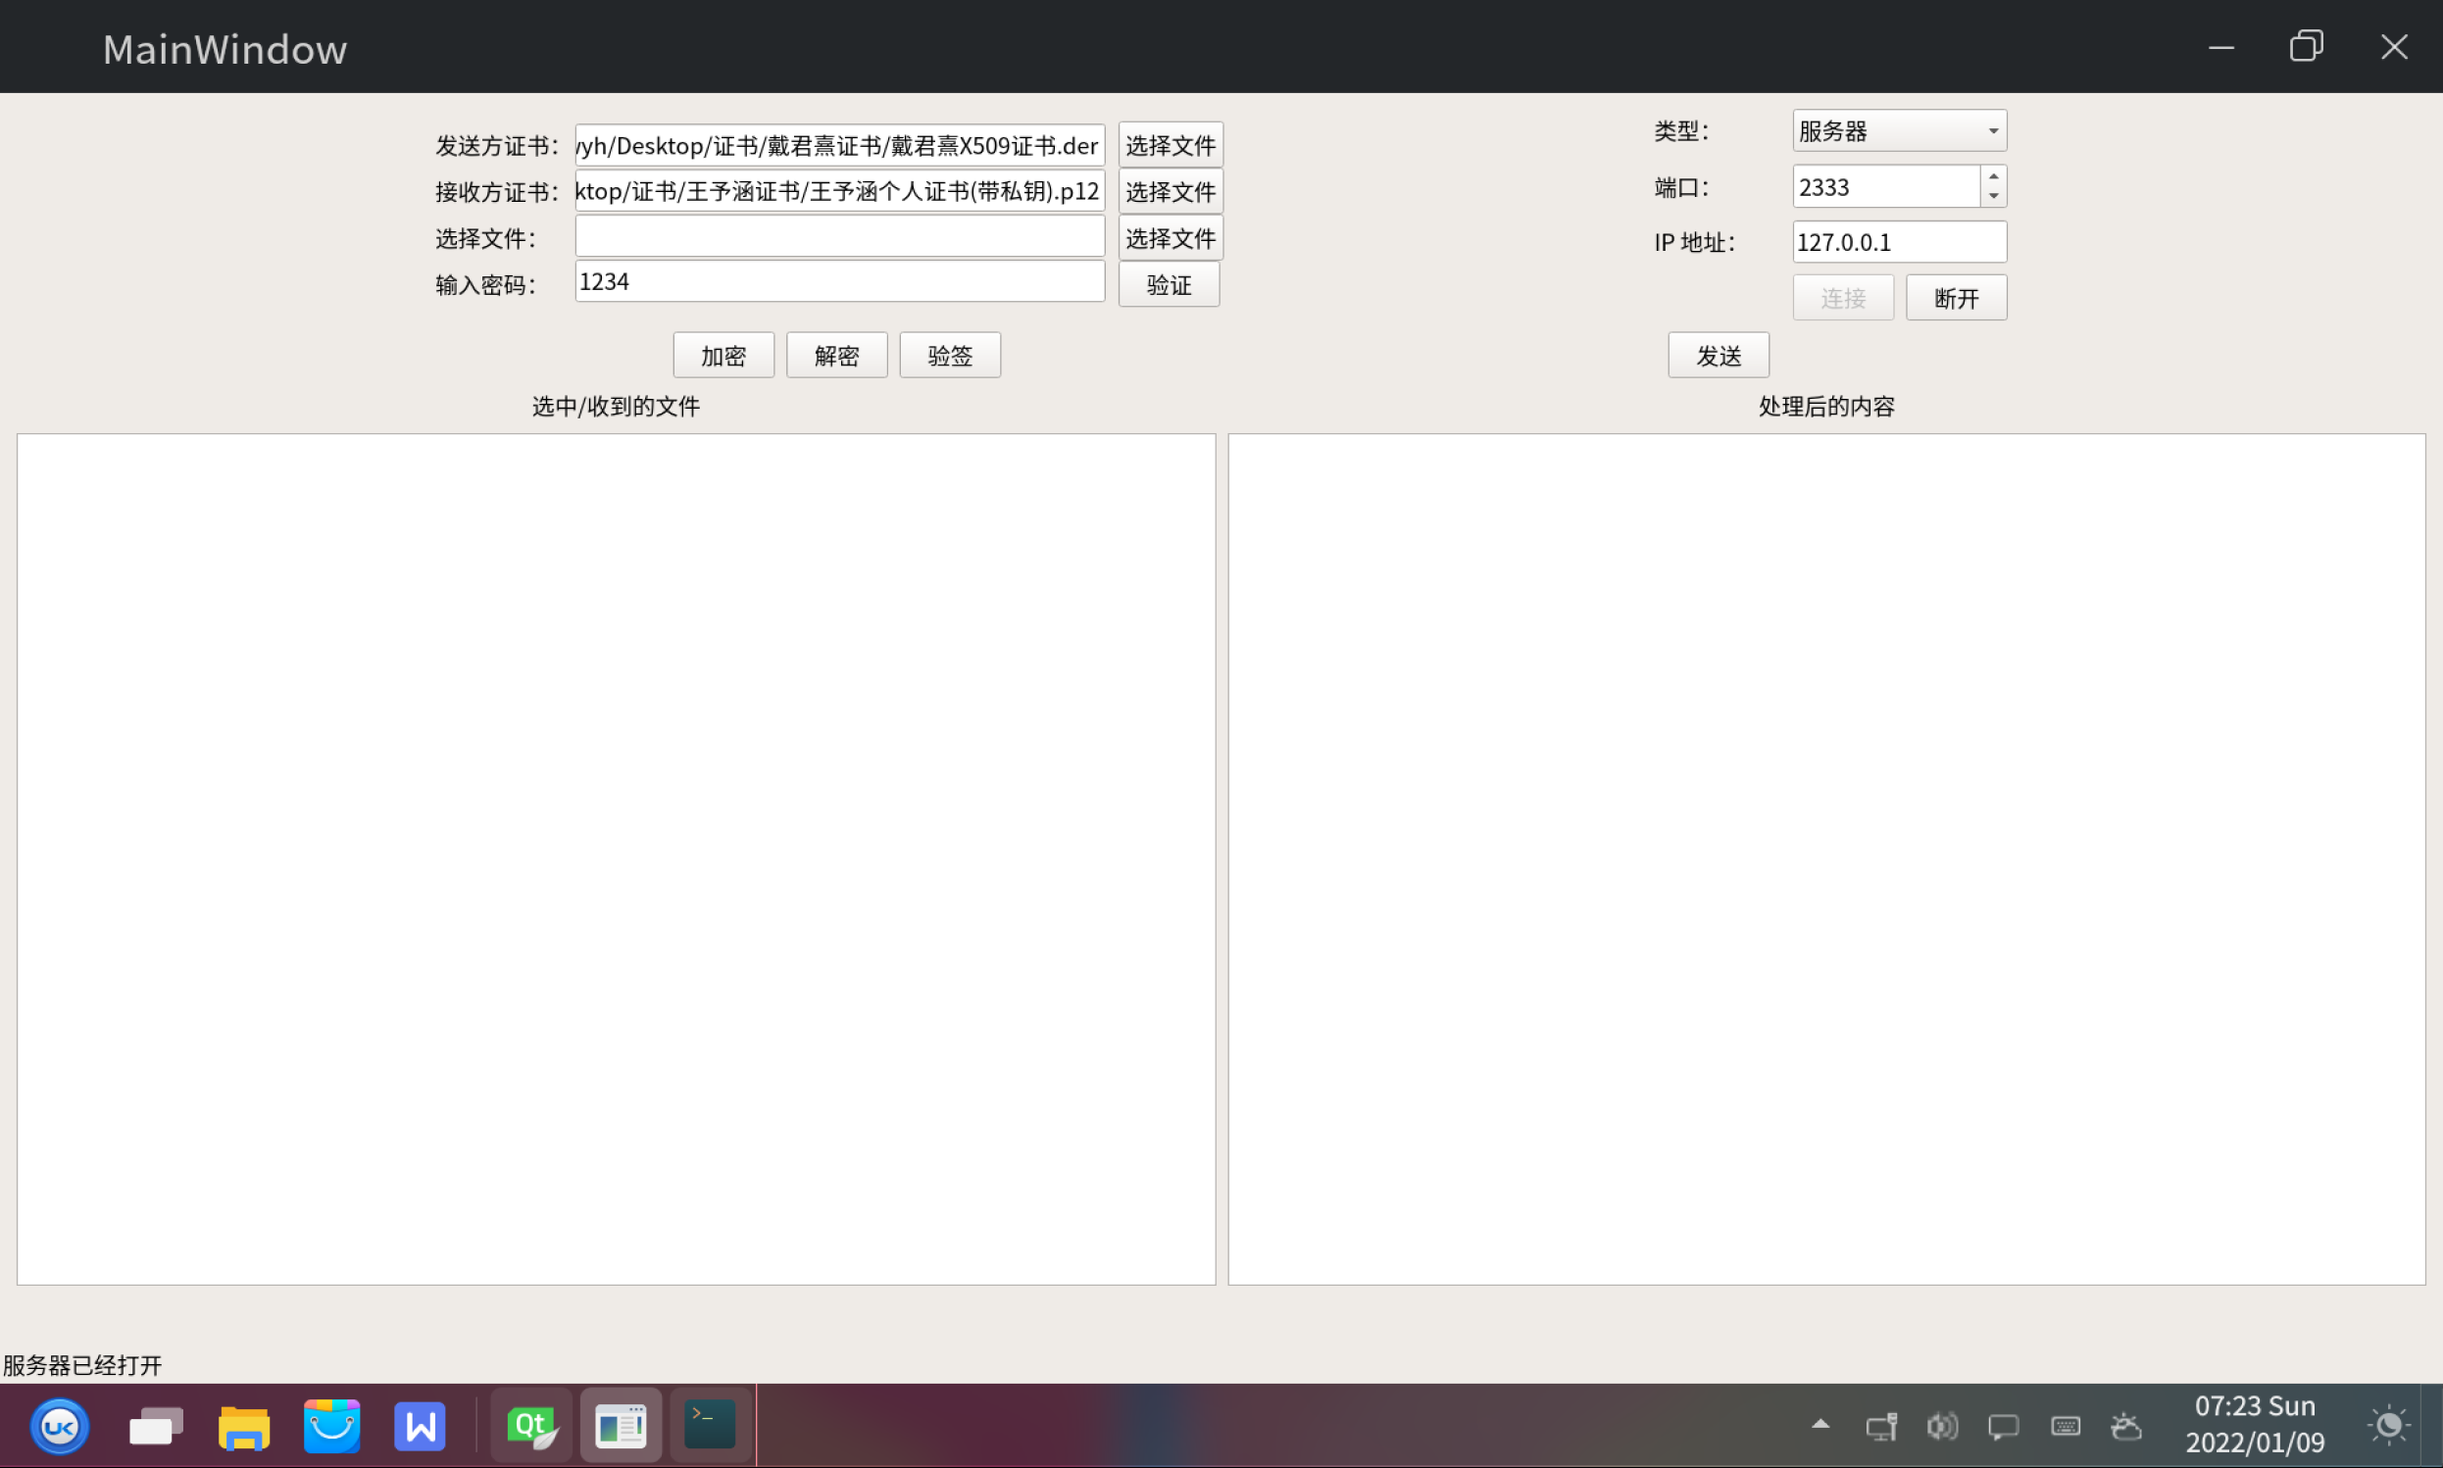Launch the WPS Writer taskbar icon
Image resolution: width=2443 pixels, height=1468 pixels.
tap(420, 1426)
